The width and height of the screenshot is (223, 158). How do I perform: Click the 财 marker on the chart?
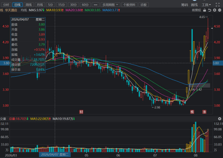click(x=81, y=112)
